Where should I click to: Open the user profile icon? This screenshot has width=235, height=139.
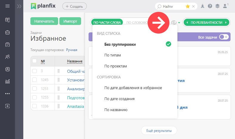click(x=225, y=6)
